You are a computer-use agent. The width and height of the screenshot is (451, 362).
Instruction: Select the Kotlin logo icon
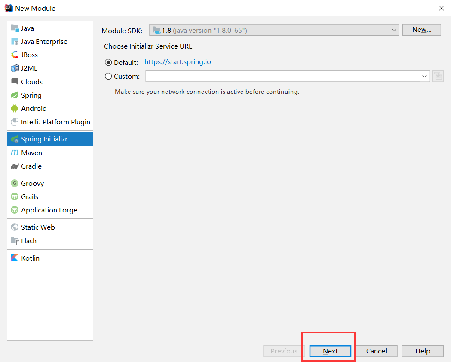coord(15,258)
